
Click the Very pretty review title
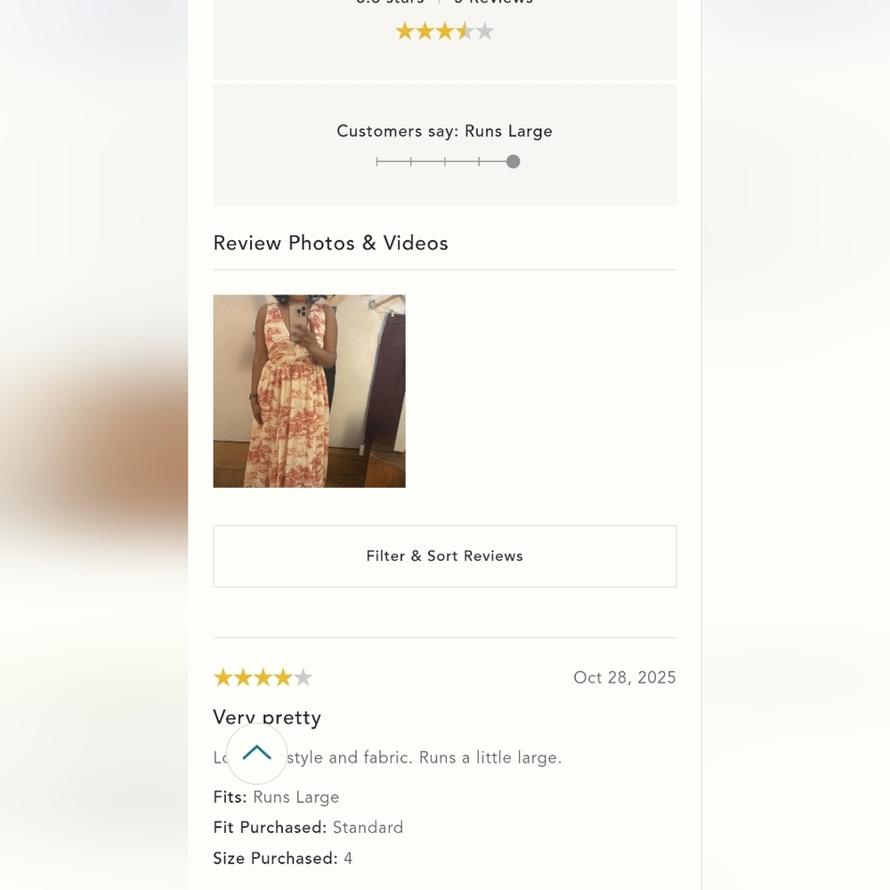pos(267,717)
